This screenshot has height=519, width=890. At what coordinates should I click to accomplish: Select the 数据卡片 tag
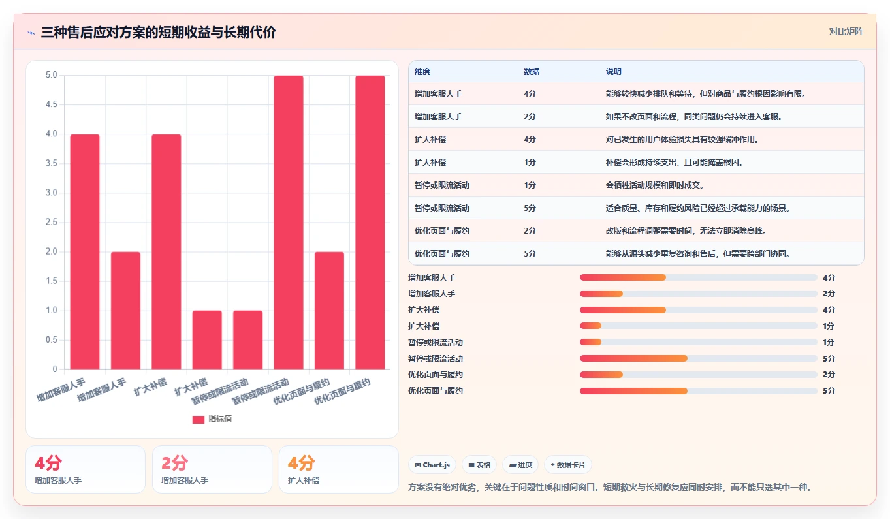click(568, 465)
